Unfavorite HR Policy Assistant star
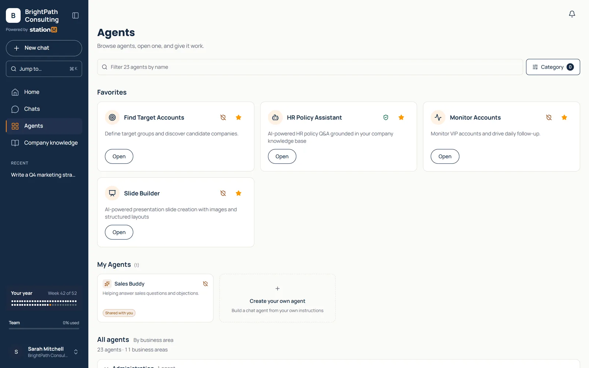The height and width of the screenshot is (368, 589). [401, 117]
